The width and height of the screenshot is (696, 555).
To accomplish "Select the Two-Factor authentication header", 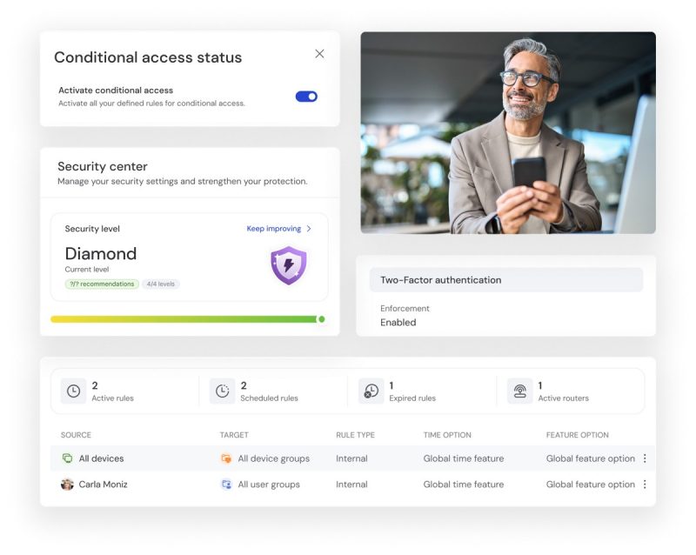I will click(x=506, y=280).
